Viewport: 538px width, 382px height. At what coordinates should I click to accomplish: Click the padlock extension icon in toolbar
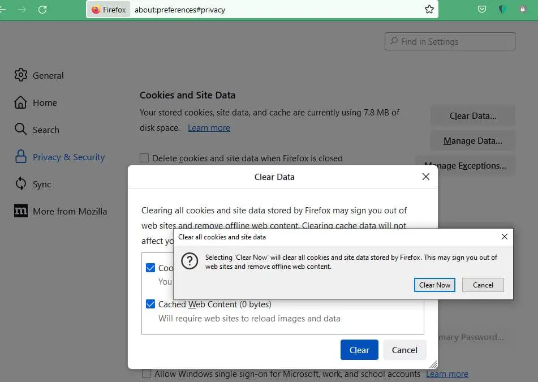[523, 10]
